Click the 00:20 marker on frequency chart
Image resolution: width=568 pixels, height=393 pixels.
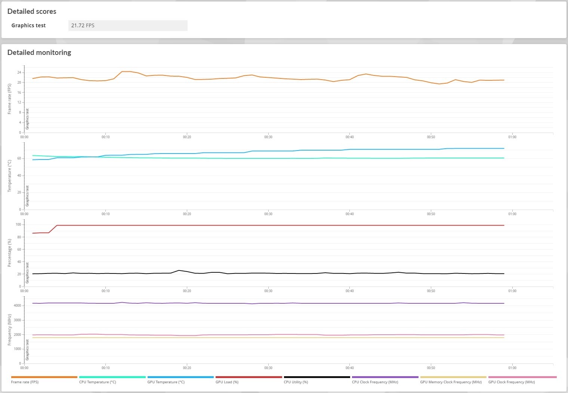point(187,368)
